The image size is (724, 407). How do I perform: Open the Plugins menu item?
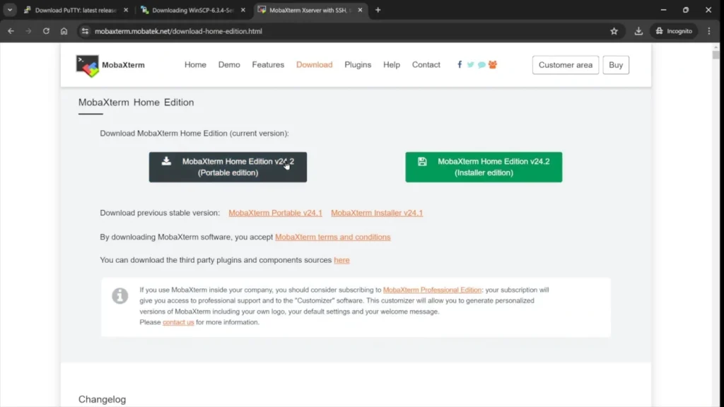click(358, 64)
